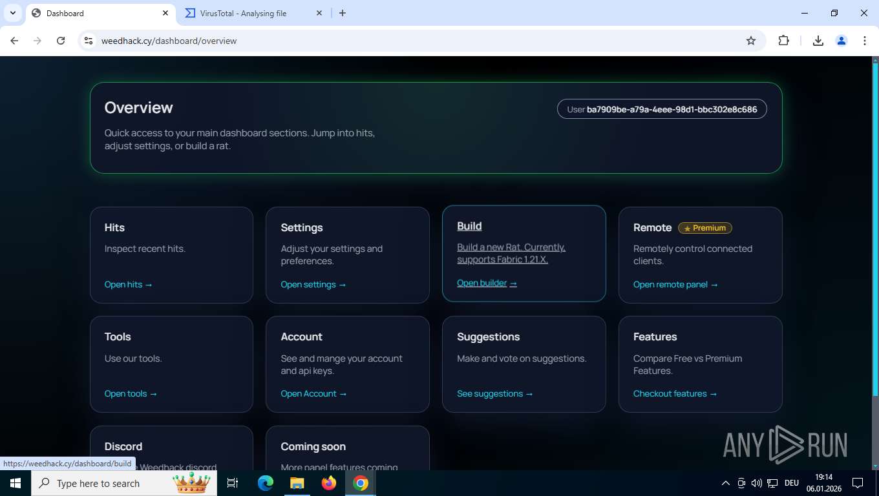Open the Chrome downloads icon
The image size is (879, 496).
coord(818,41)
